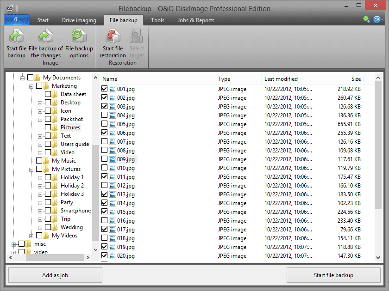The image size is (389, 291).
Task: Click the Add as job button
Action: tap(55, 275)
